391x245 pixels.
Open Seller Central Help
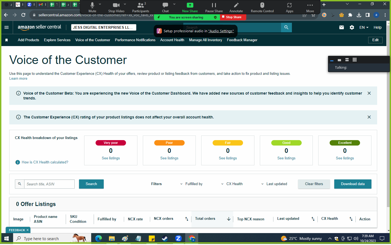pos(377,27)
